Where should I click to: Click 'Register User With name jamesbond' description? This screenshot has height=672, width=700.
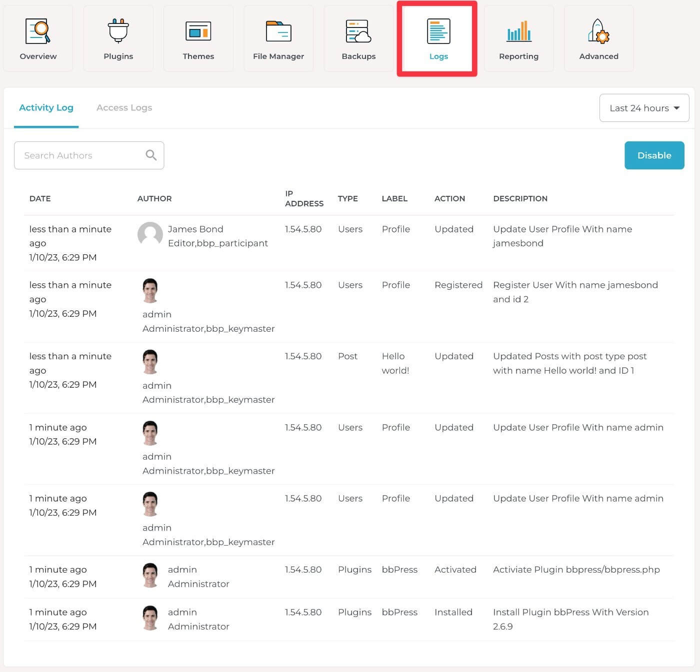click(x=575, y=292)
